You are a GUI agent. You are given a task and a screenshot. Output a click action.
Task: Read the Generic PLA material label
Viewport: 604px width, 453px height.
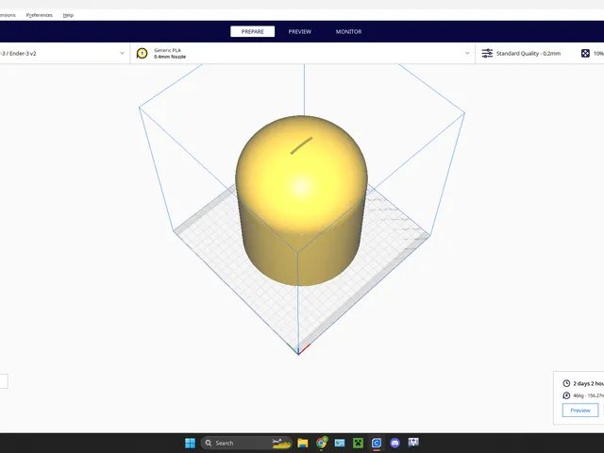(x=167, y=50)
